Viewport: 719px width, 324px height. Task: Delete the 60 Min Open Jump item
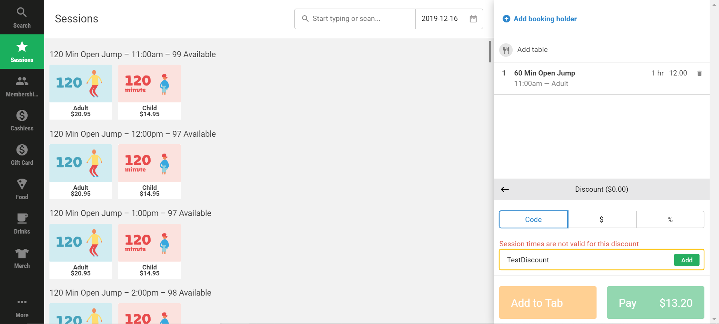coord(699,73)
